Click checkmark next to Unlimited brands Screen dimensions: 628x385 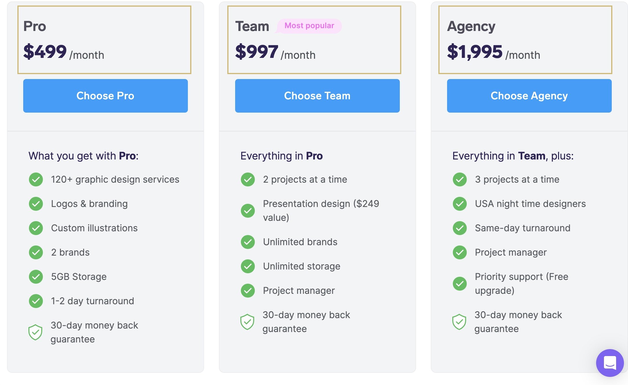pyautogui.click(x=248, y=242)
